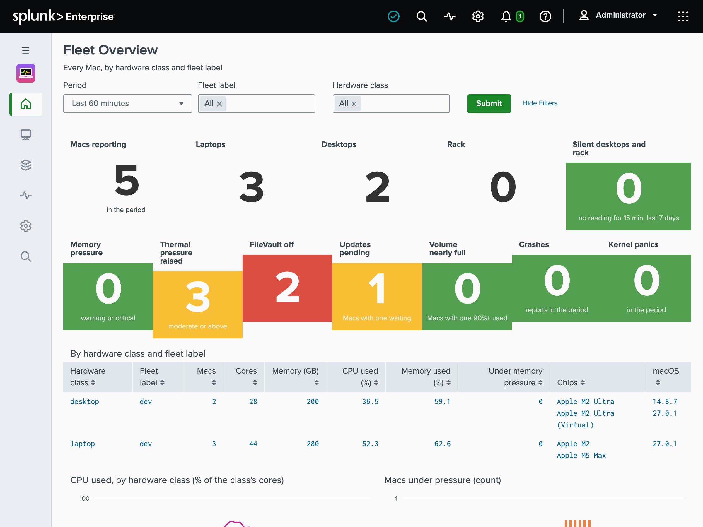Open the search magnifier in top bar
Viewport: 703px width, 527px height.
tap(422, 16)
